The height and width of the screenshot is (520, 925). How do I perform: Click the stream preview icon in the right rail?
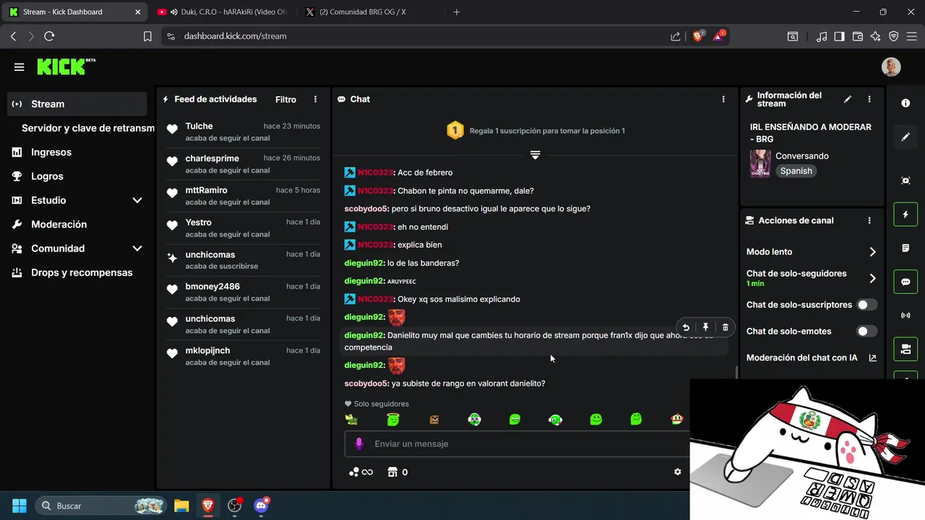pyautogui.click(x=905, y=181)
